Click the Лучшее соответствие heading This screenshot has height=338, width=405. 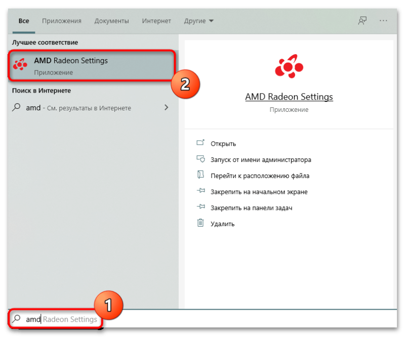pyautogui.click(x=45, y=43)
